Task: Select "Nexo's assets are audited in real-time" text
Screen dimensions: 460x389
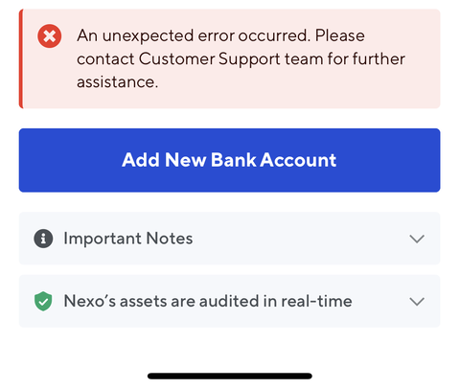Action: 208,301
